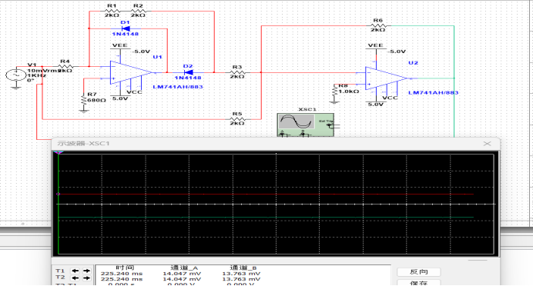533x286 pixels.
Task: Move cursor T1 right with arrow
Action: pyautogui.click(x=87, y=271)
